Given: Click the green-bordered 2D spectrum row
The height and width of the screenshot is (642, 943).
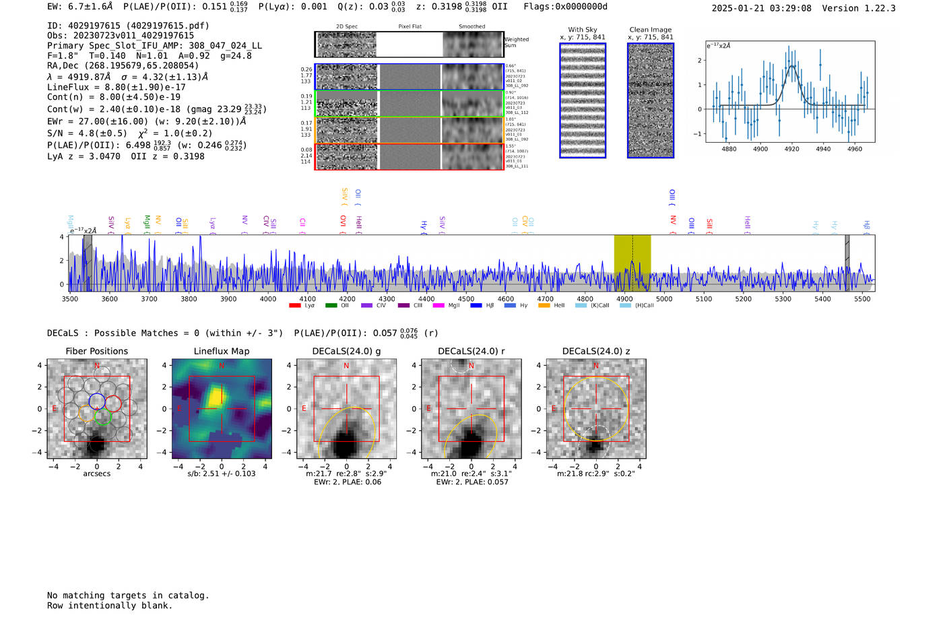Looking at the screenshot, I should pos(410,104).
